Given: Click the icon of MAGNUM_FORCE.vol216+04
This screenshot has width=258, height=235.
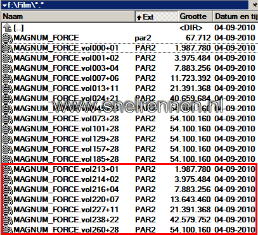Looking at the screenshot, I should point(8,190).
